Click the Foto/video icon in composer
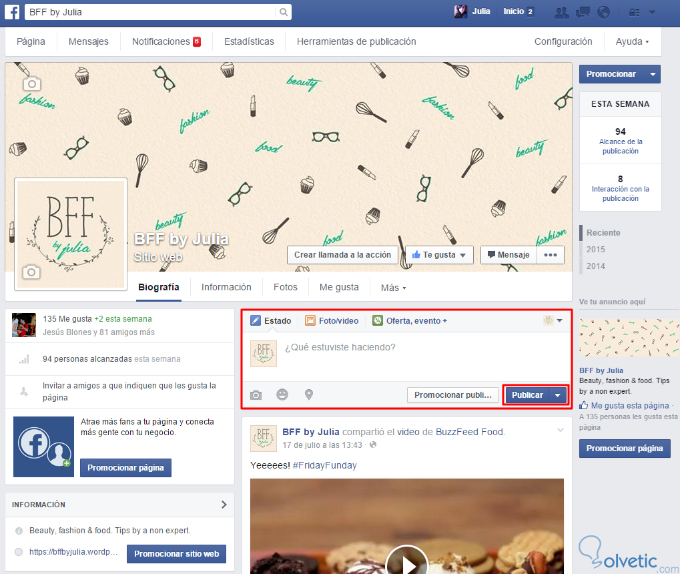Image resolution: width=680 pixels, height=574 pixels. point(310,320)
